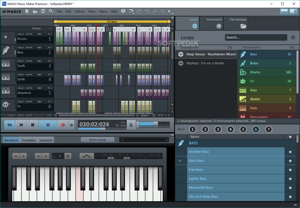Mark Jupiter Bass as a favorite
Viewport: 300px width, 208px height.
(x=290, y=179)
